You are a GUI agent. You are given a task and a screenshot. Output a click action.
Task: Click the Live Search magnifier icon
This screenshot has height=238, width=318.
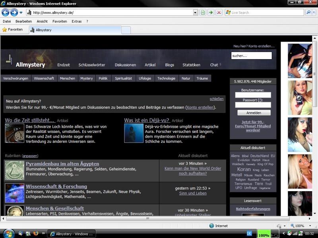[x=308, y=13]
